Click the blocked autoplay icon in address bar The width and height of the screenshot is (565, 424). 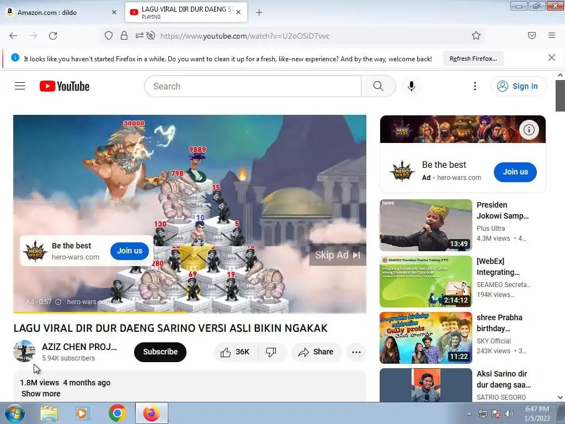coord(151,36)
